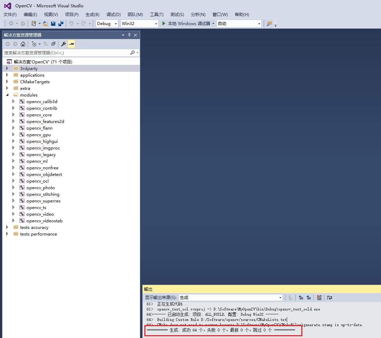Click Solution Explorer Home icon
Viewport: 381px width, 338px height.
(x=23, y=44)
